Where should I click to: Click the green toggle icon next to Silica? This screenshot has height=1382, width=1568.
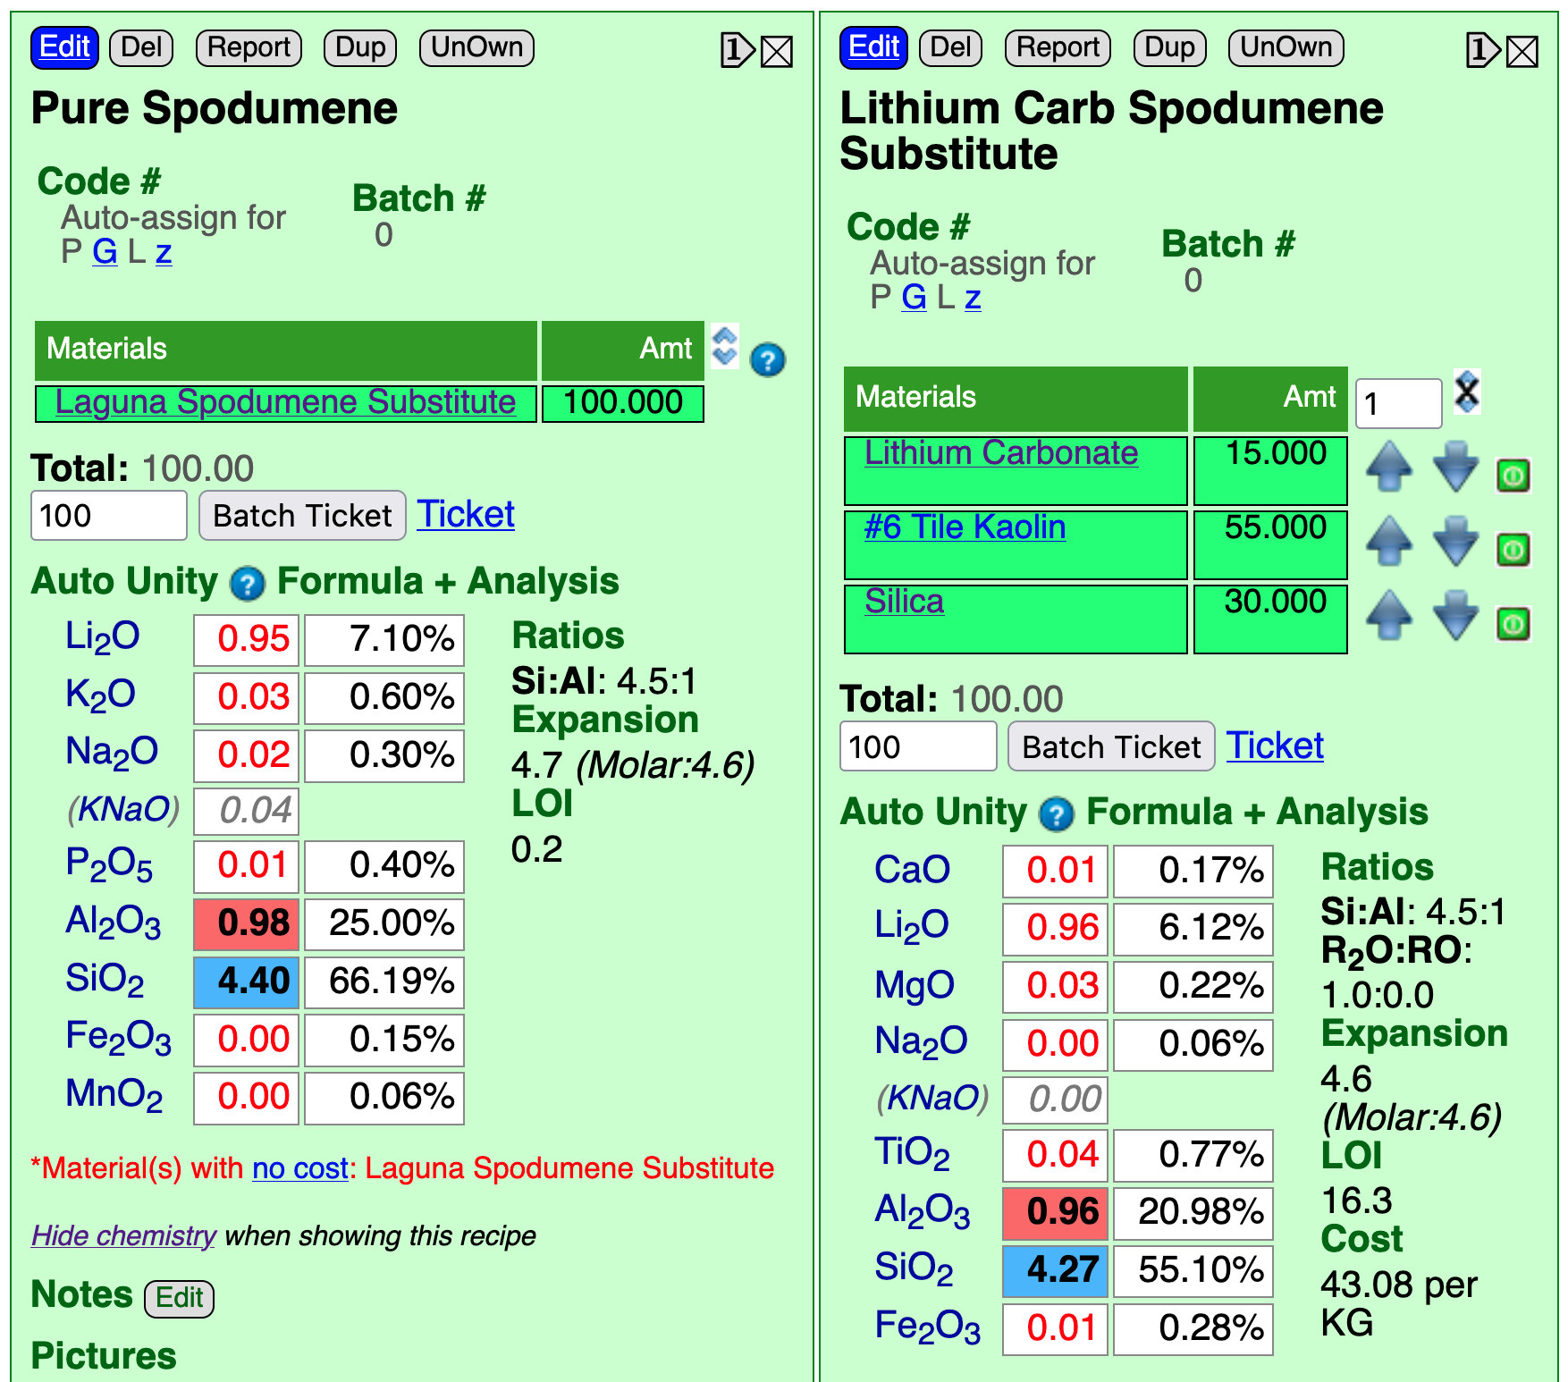point(1513,624)
